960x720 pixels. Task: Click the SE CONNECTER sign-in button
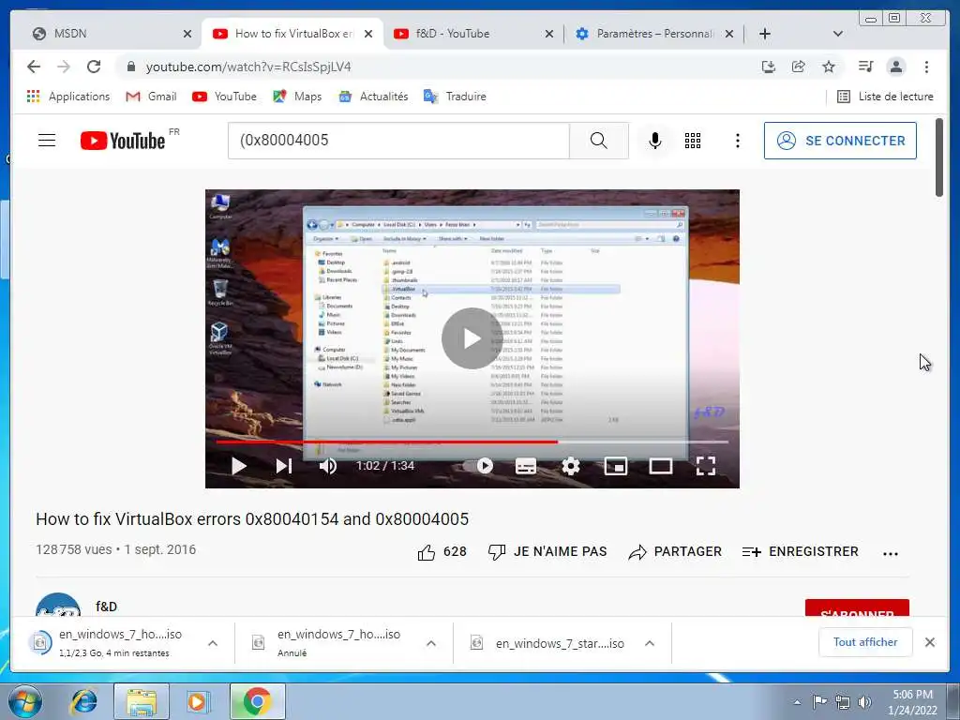[x=840, y=141]
